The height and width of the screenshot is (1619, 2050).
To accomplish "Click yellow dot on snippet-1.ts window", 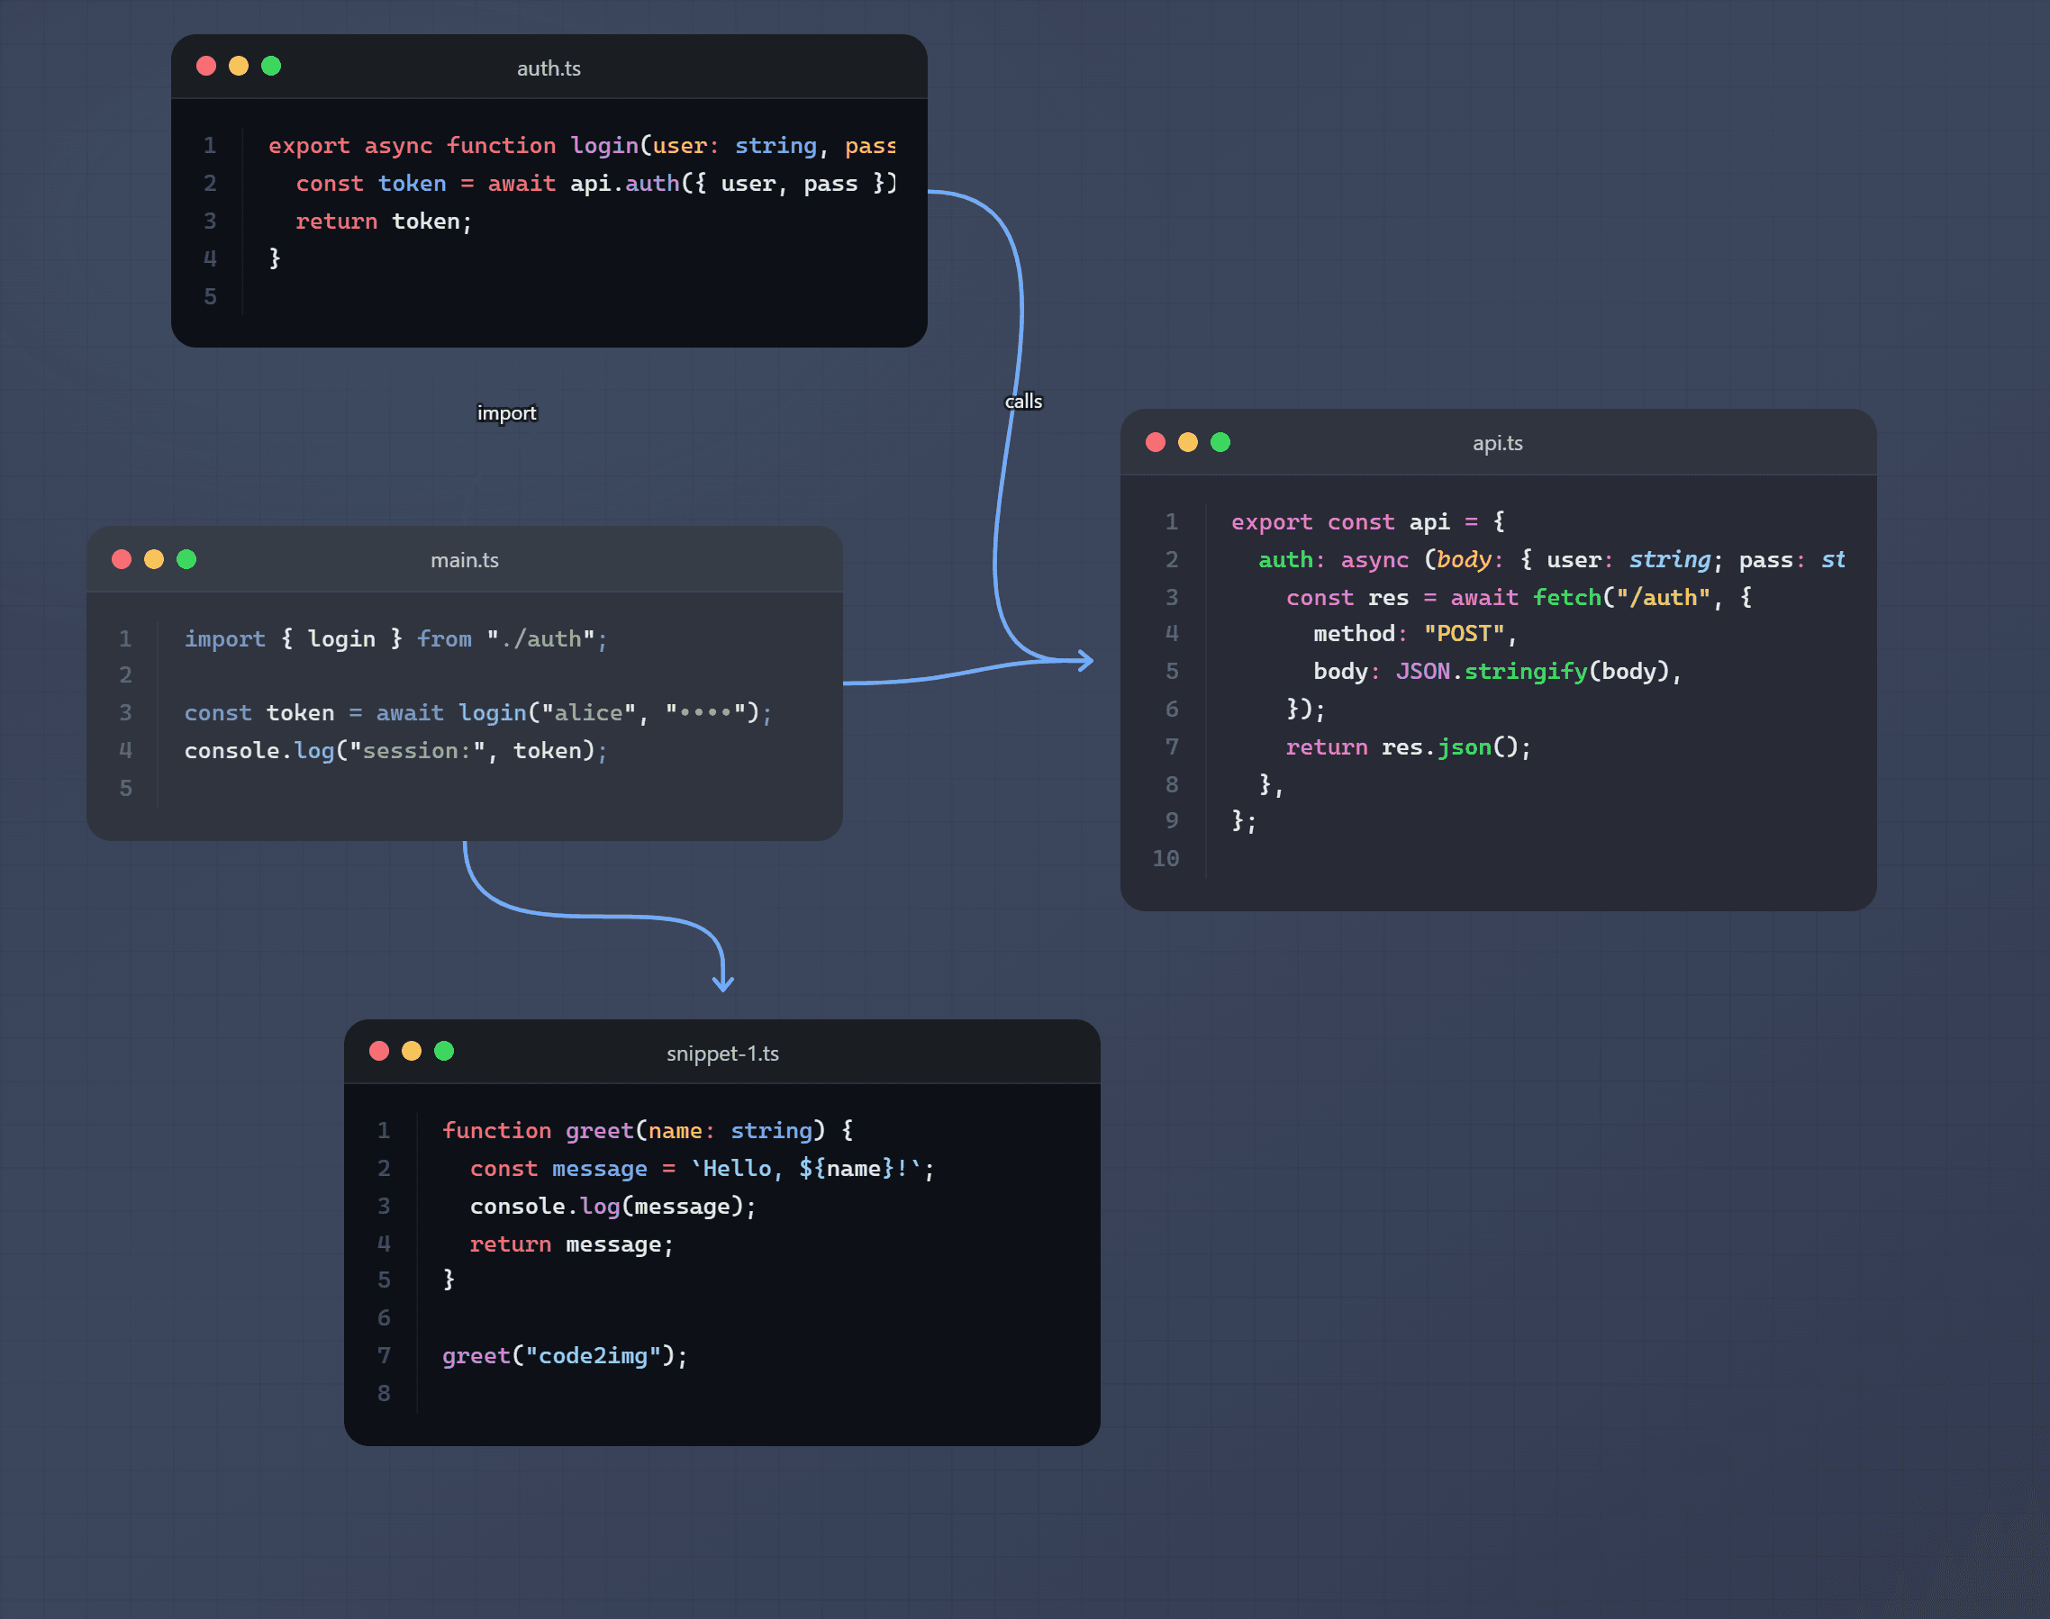I will [x=412, y=1051].
